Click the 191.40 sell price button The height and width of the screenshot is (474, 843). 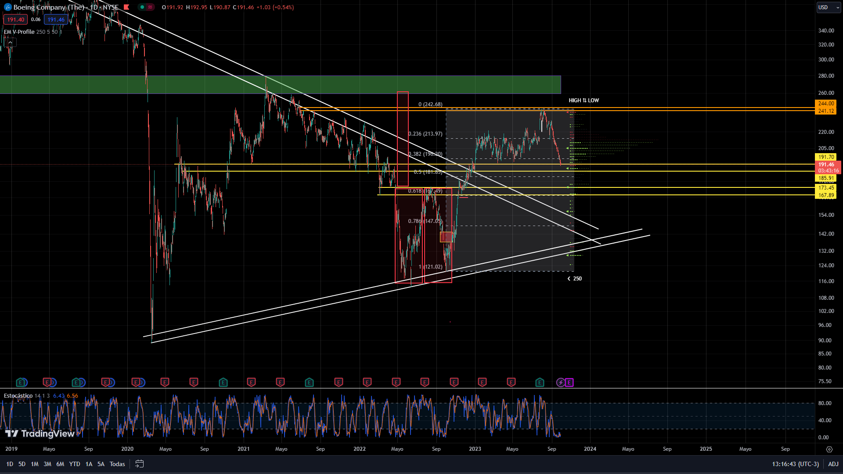point(15,19)
